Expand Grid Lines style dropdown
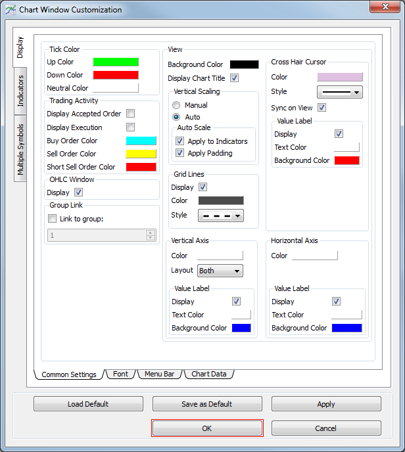Screen dimensions: 405x452 point(220,215)
